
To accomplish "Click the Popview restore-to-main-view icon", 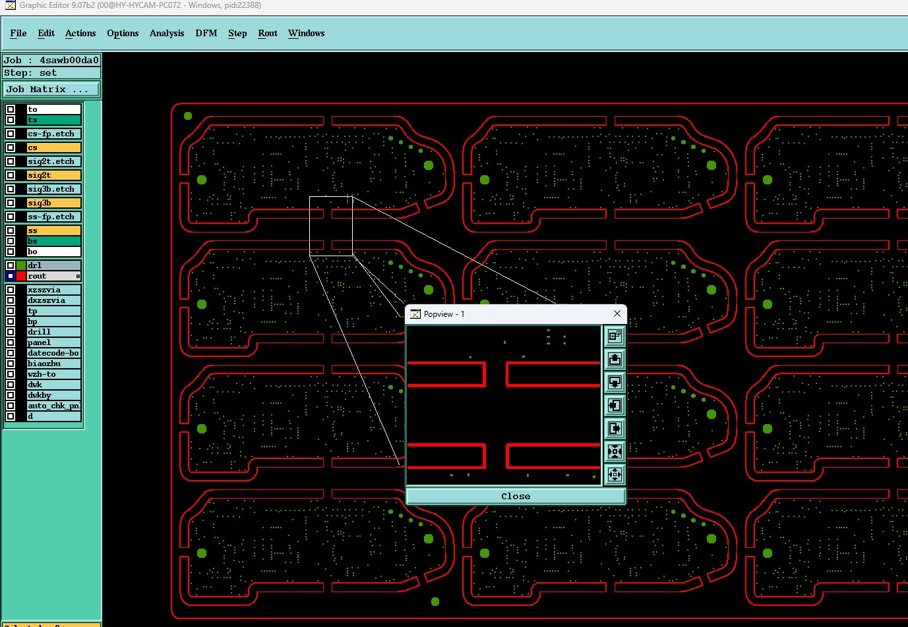I will (615, 337).
